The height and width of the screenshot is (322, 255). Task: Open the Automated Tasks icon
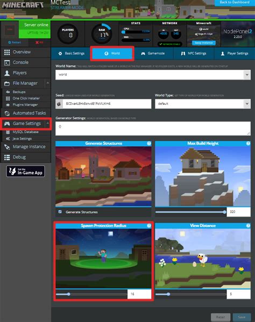[7, 113]
